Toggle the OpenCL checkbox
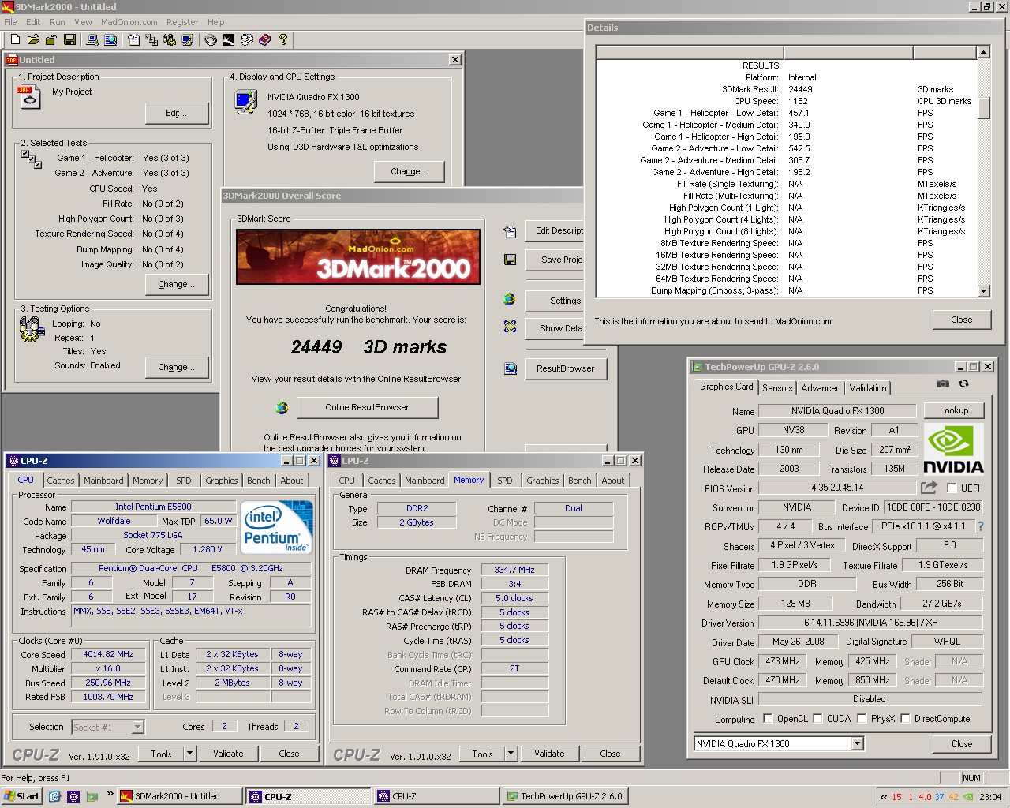 pyautogui.click(x=768, y=718)
